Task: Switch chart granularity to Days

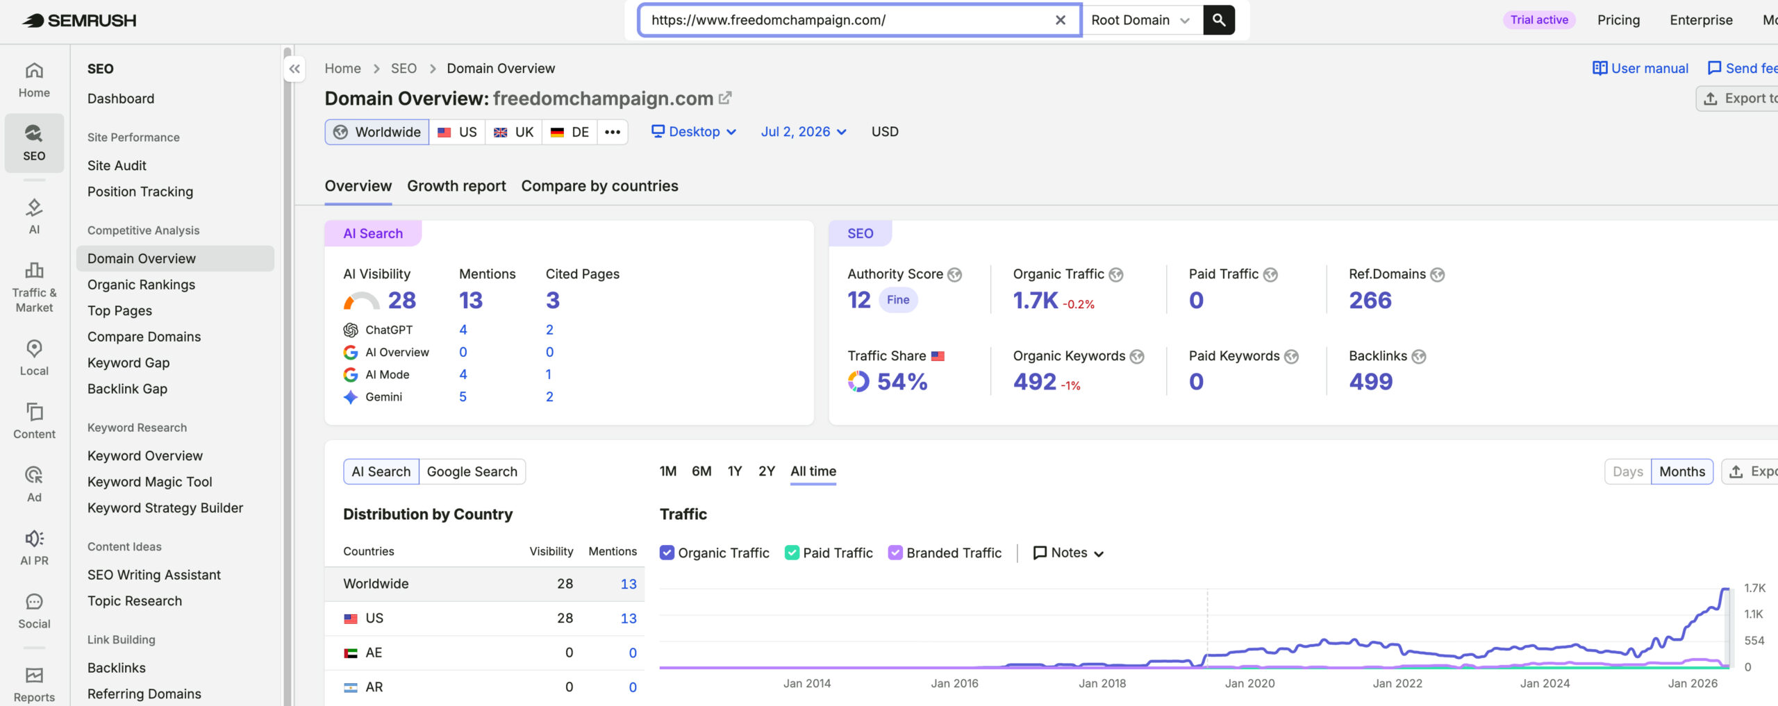Action: click(x=1628, y=471)
